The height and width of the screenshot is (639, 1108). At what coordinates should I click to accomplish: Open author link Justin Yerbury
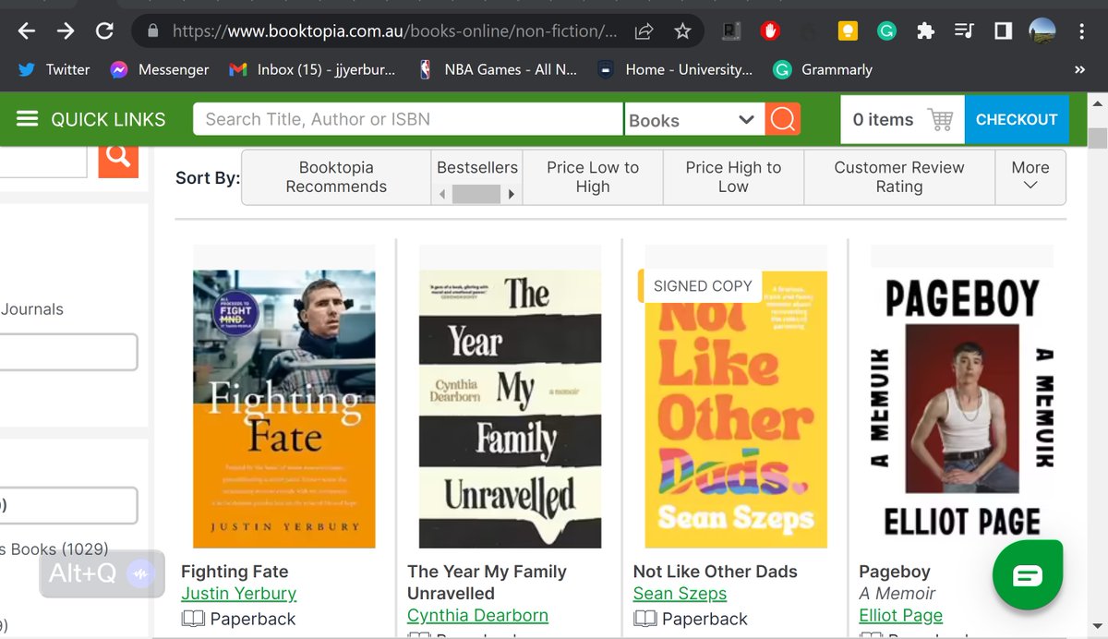pyautogui.click(x=238, y=594)
